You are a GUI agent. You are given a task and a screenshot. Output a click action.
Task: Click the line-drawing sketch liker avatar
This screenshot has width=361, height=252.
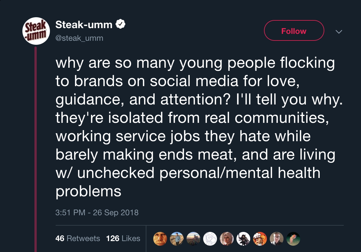[x=210, y=239]
